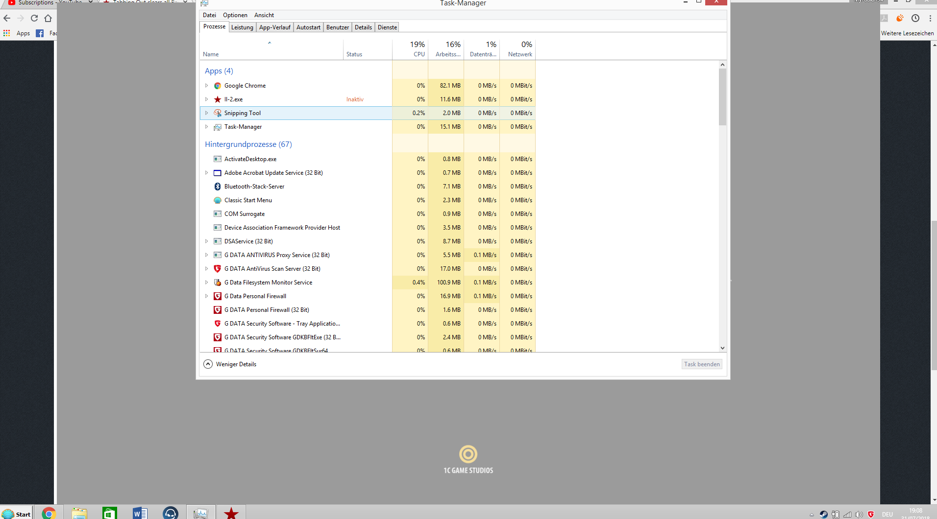
Task: Switch to the Leistung tab
Action: [242, 27]
